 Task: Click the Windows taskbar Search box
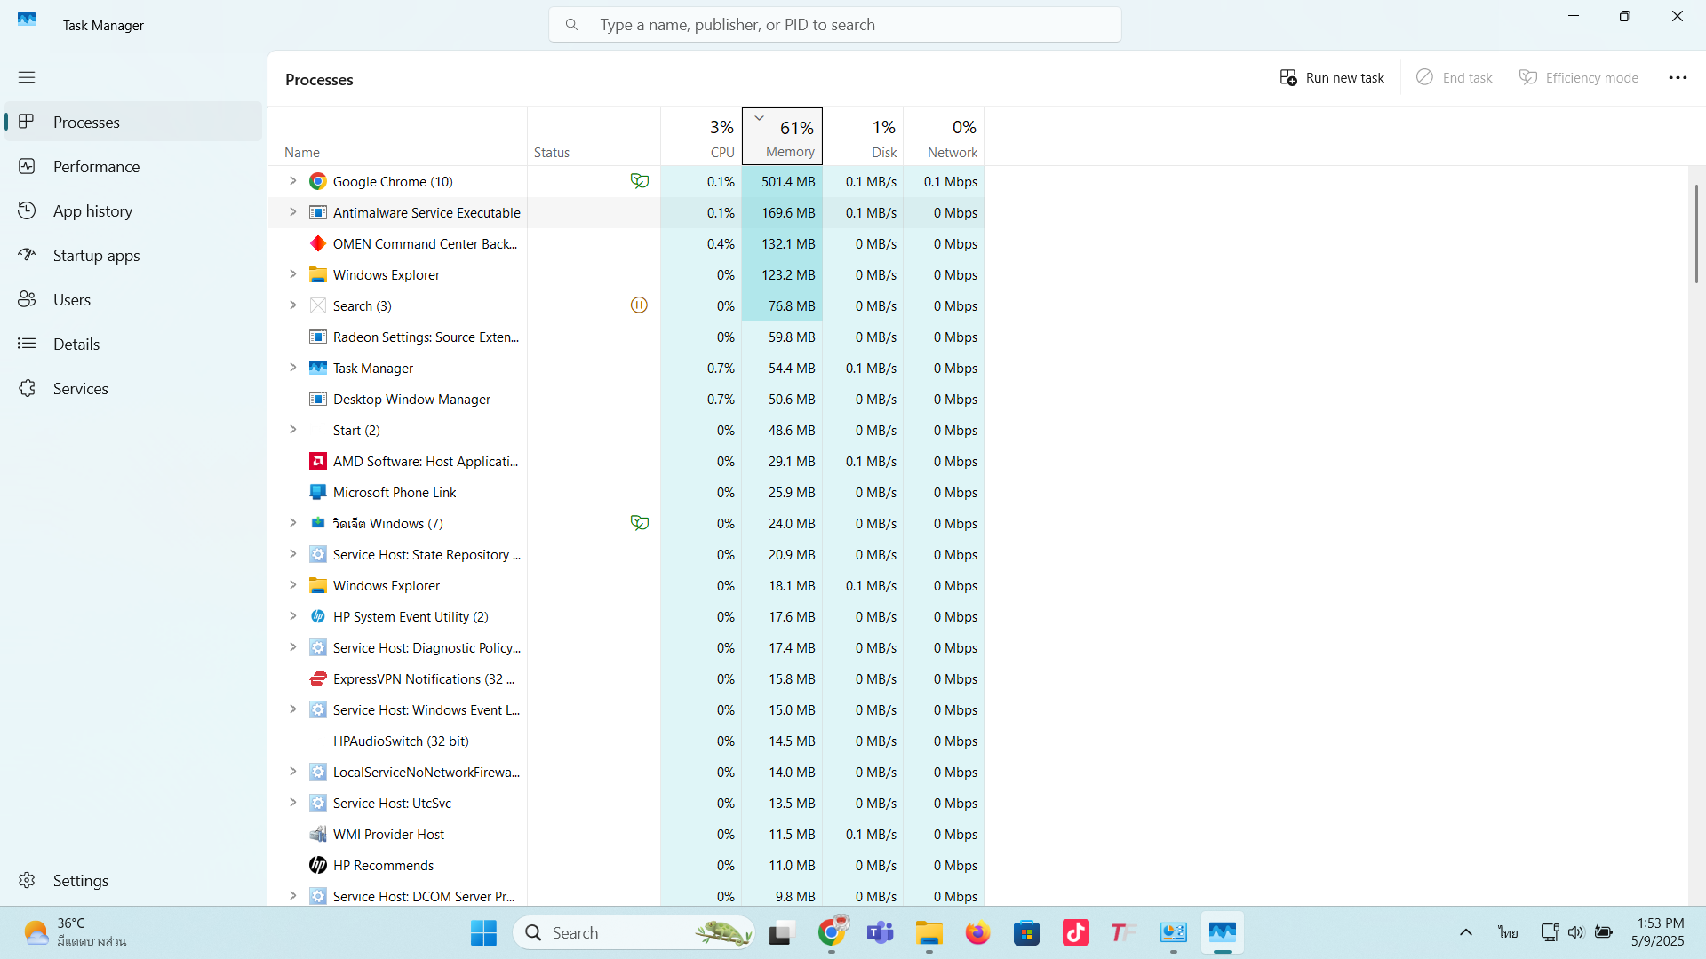[634, 932]
